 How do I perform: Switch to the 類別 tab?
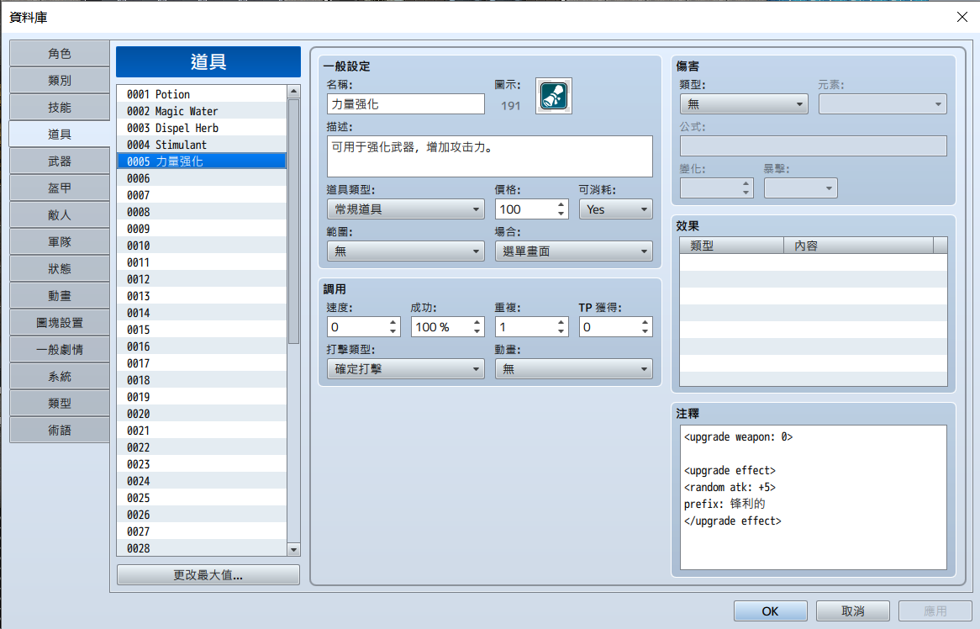coord(60,81)
